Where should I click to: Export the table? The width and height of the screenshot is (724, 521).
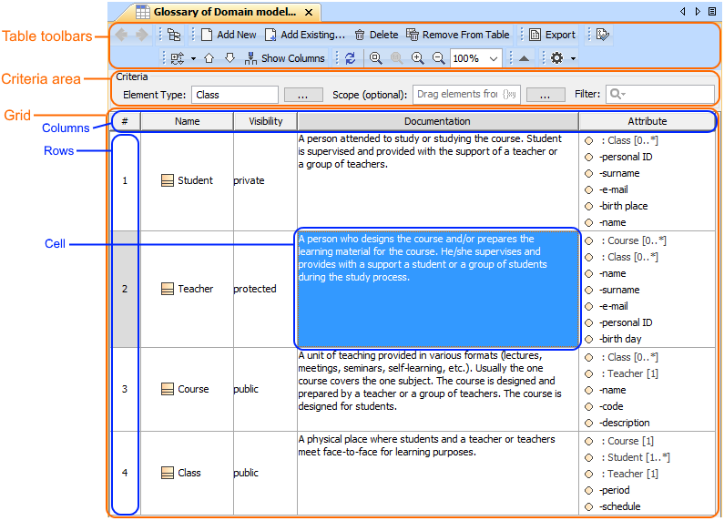(x=552, y=35)
